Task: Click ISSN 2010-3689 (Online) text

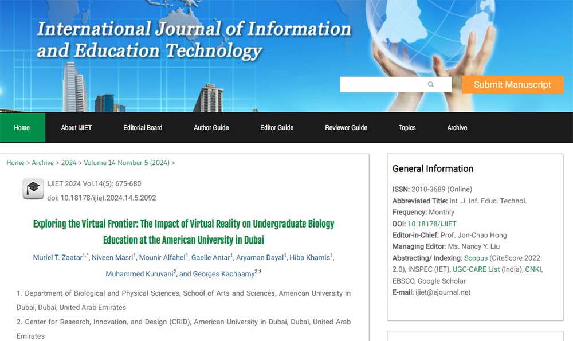Action: coord(432,189)
